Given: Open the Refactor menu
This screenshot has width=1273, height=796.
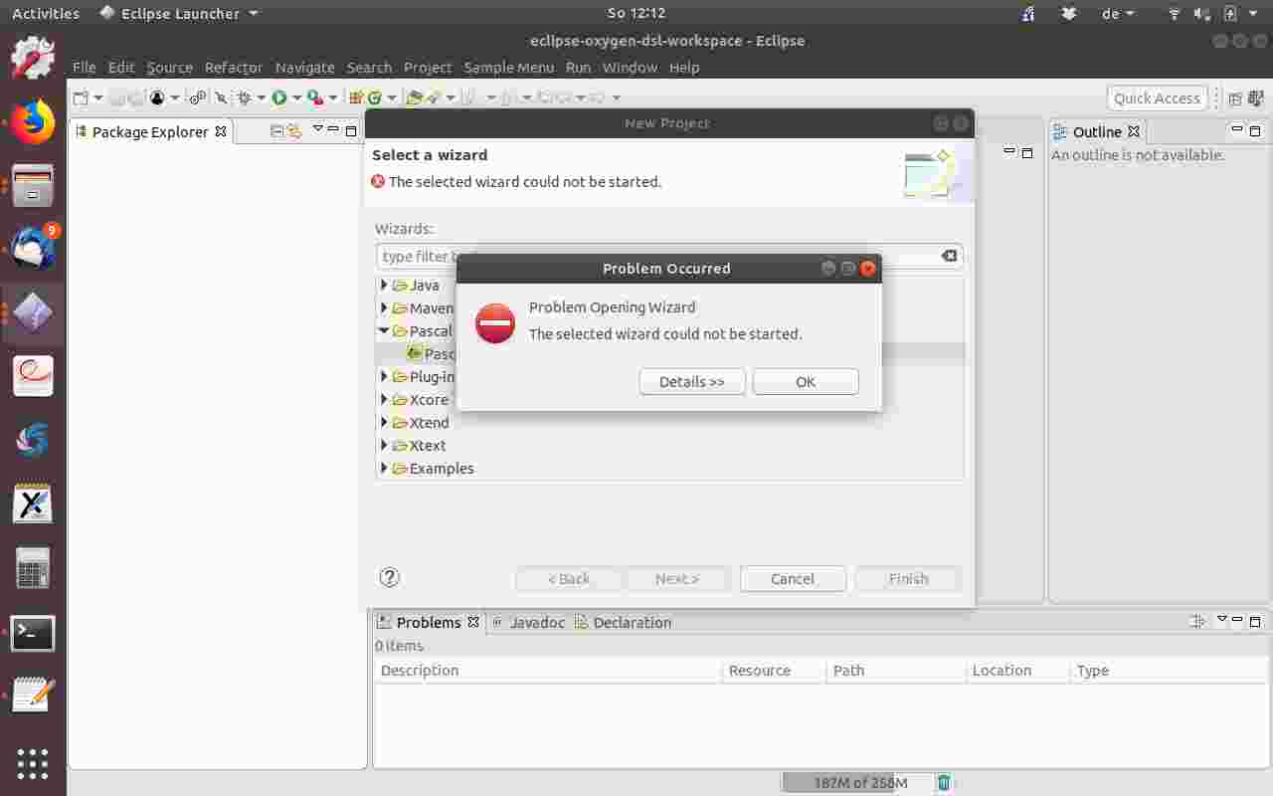Looking at the screenshot, I should pos(234,67).
